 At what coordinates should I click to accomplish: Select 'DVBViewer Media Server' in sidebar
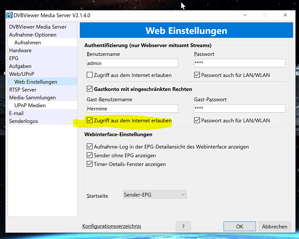point(43,27)
